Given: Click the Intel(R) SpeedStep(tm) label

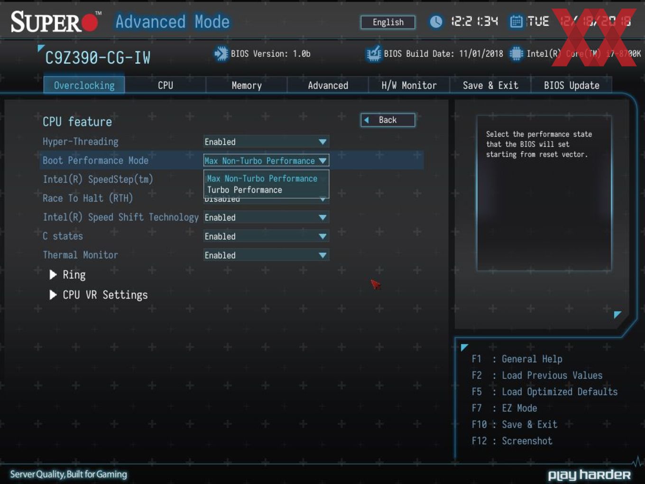Looking at the screenshot, I should [98, 179].
